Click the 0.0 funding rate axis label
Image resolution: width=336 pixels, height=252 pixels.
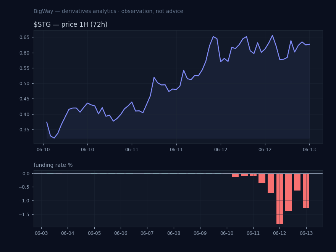pyautogui.click(x=26, y=174)
